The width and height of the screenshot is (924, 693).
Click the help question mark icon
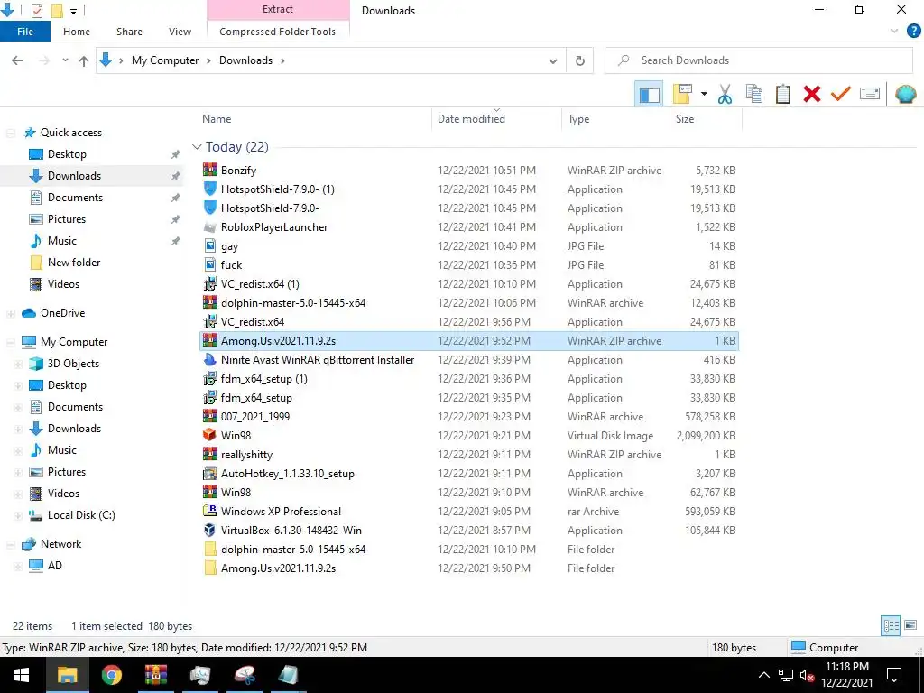tap(913, 32)
